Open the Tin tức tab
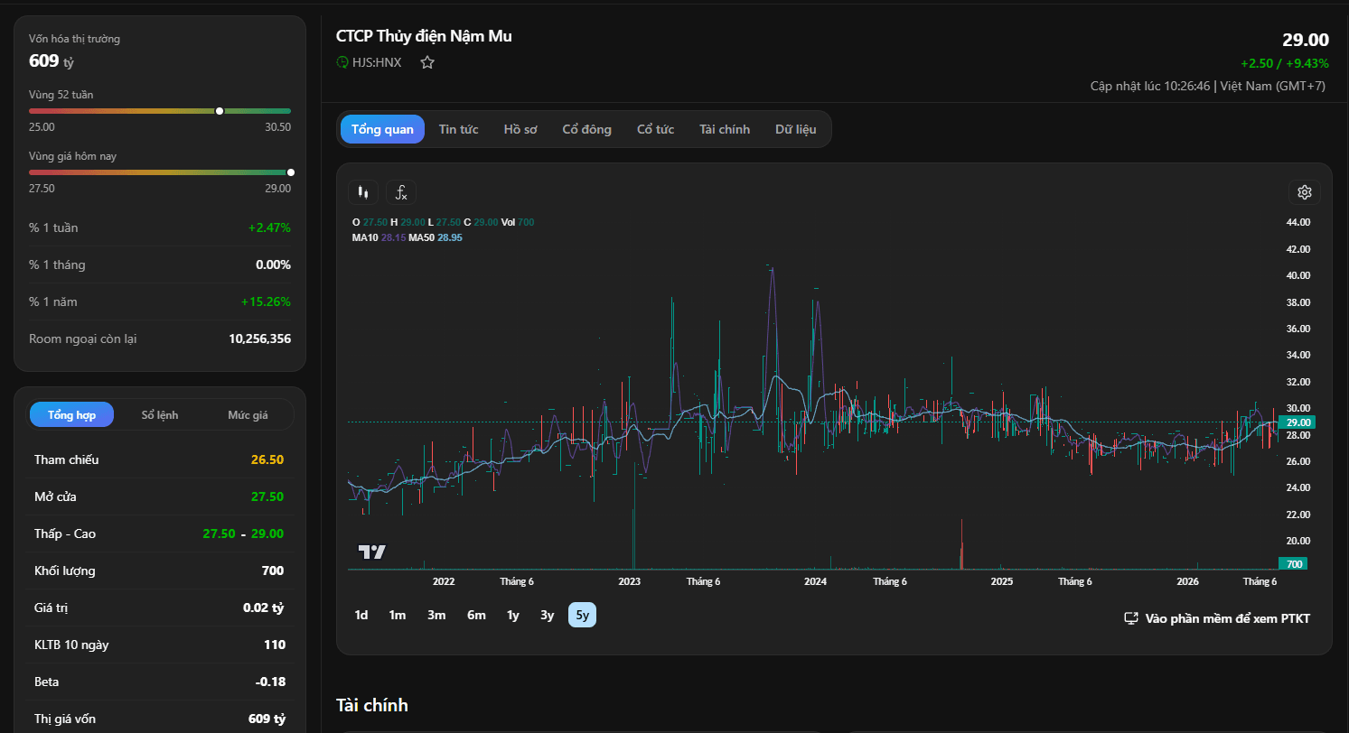This screenshot has width=1349, height=733. click(458, 129)
